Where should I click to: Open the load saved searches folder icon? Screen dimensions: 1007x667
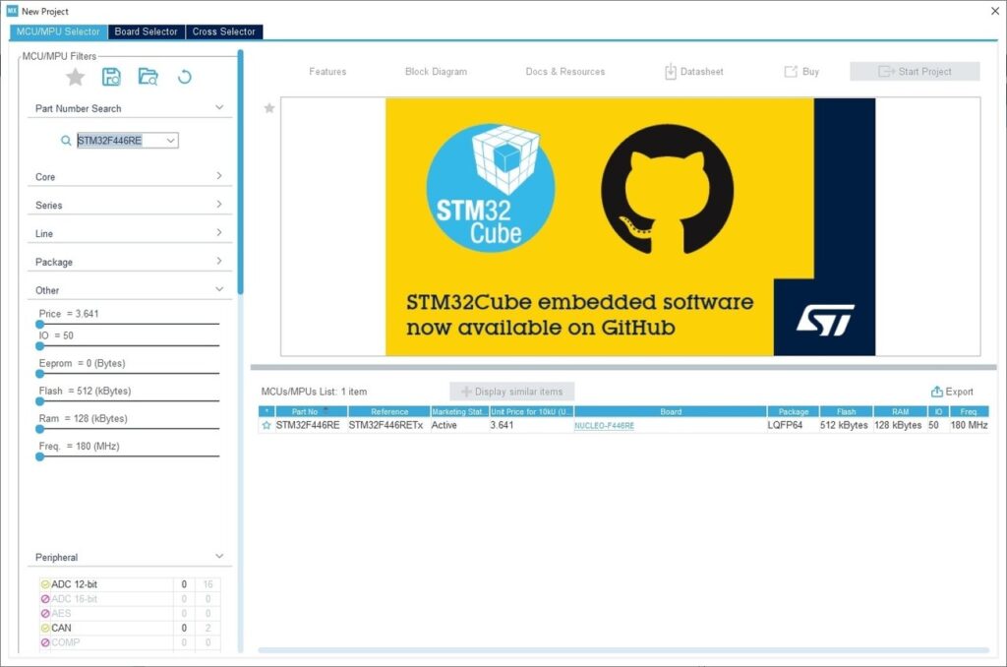click(148, 77)
